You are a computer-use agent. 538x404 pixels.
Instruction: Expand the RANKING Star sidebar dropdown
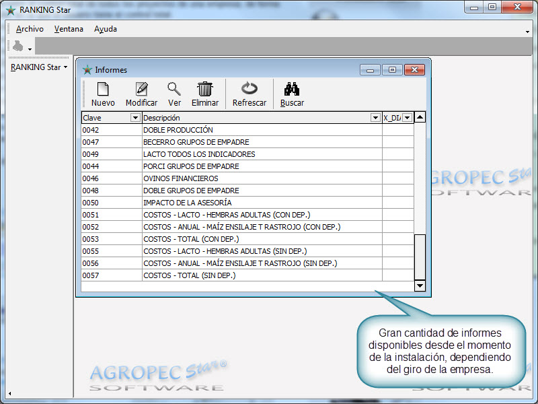[x=39, y=67]
